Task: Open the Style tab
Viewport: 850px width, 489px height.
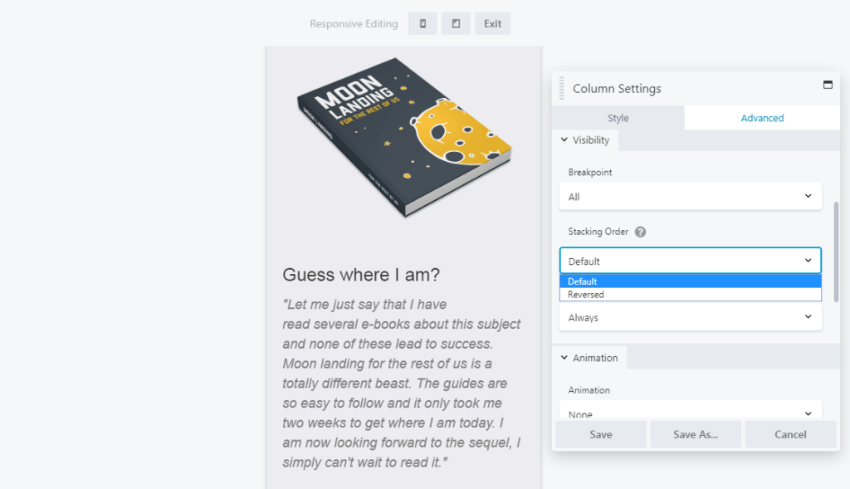Action: point(618,118)
